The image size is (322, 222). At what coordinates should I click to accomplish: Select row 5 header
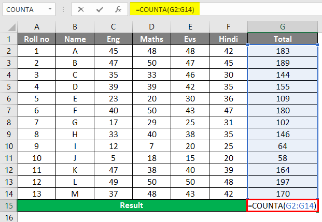(9, 87)
